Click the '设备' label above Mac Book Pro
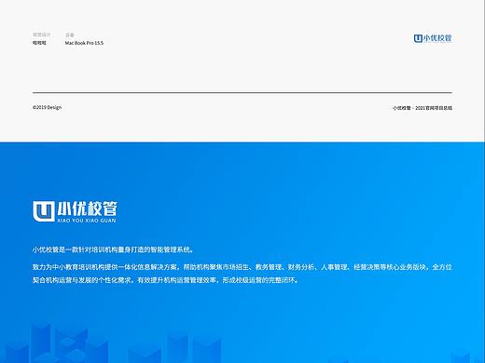 coord(70,34)
